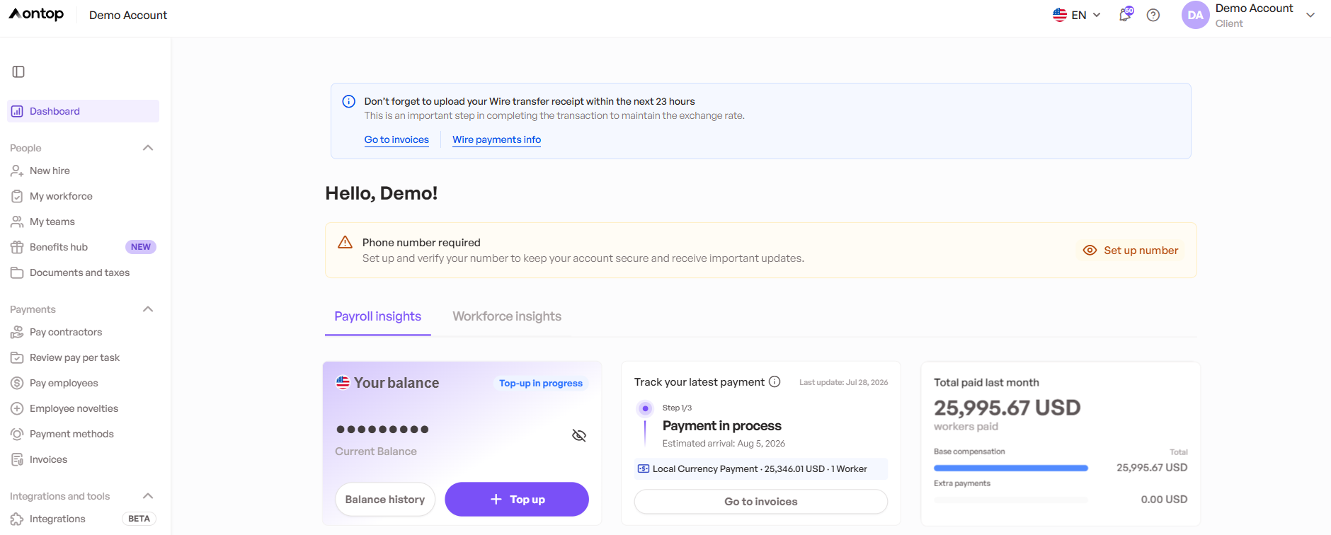Click the Base compensation progress bar
This screenshot has height=535, width=1331.
click(x=1011, y=468)
